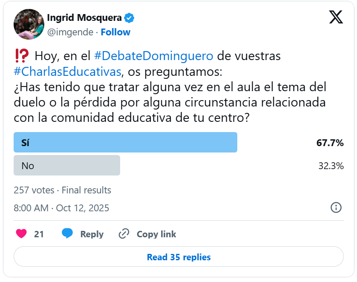Like the post with heart icon

(21, 234)
